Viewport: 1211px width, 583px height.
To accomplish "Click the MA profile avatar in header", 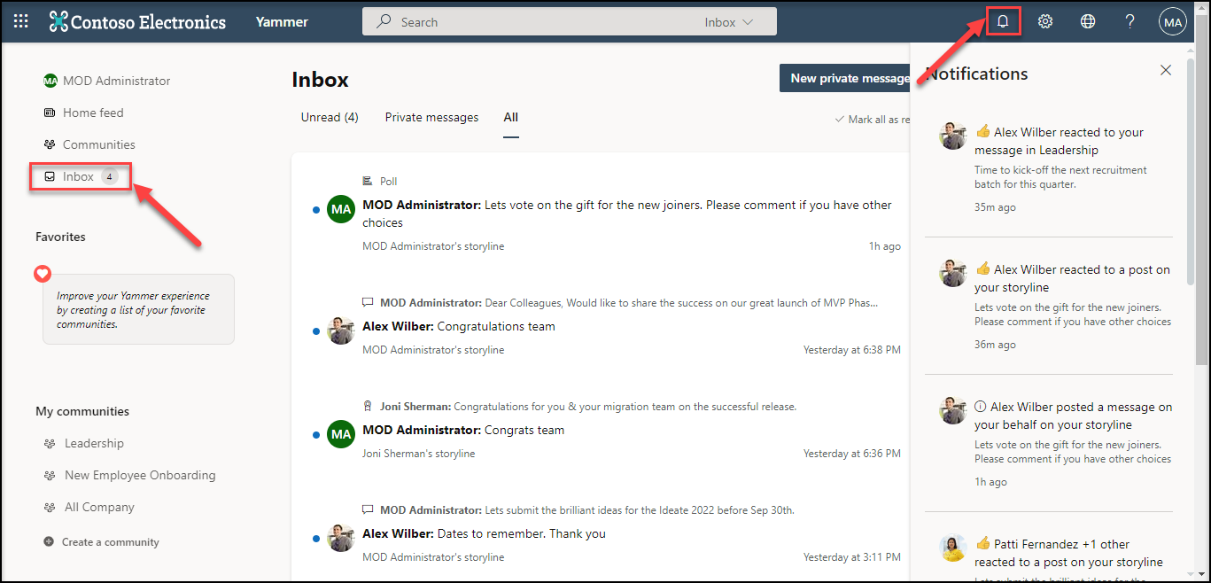I will 1173,22.
